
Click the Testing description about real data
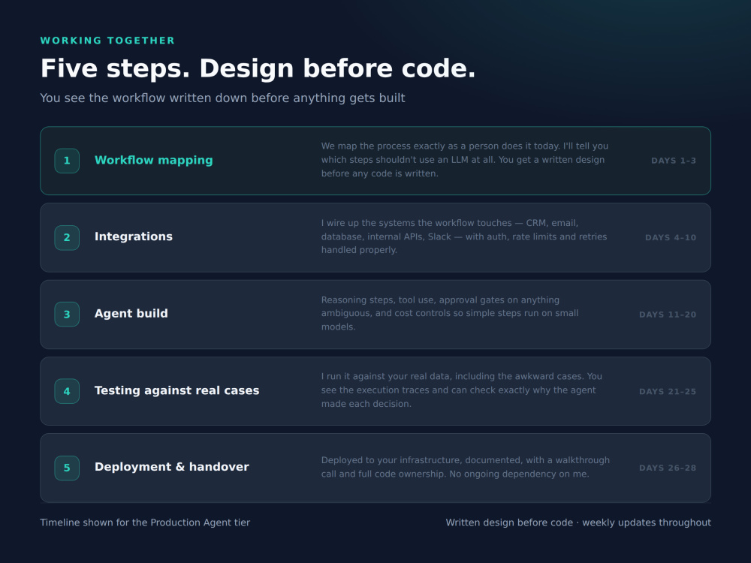click(462, 390)
